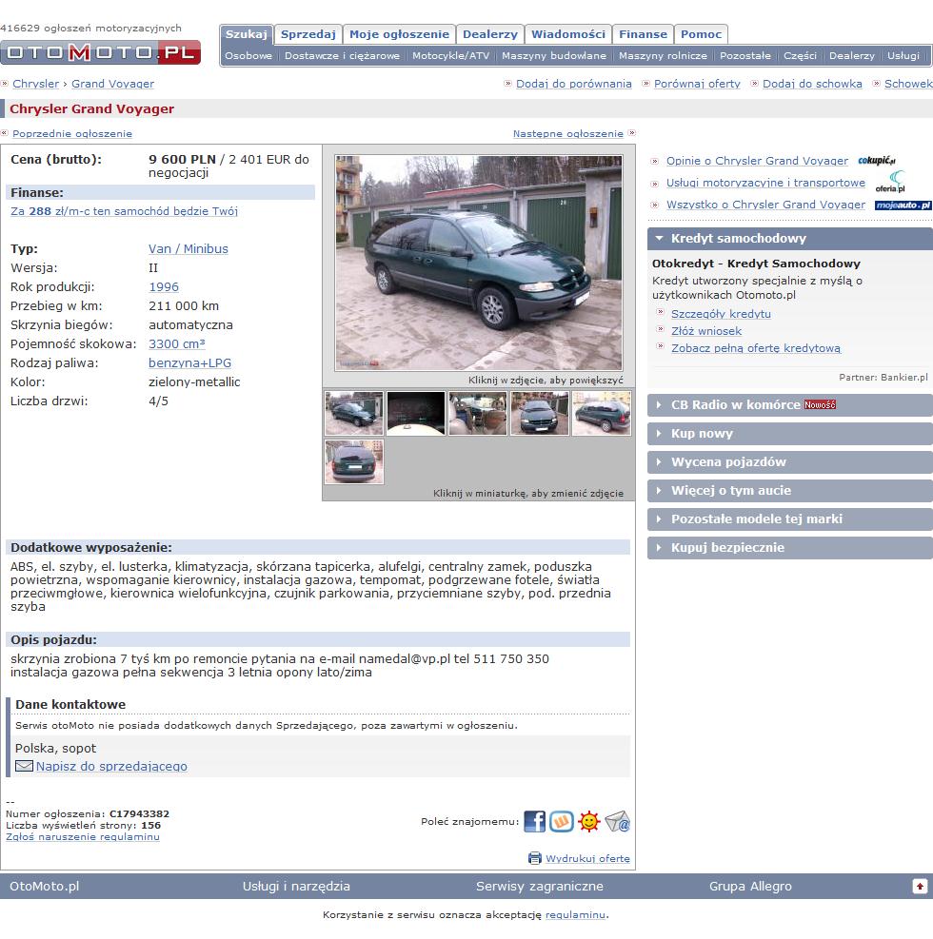The width and height of the screenshot is (933, 939).
Task: Open the 288 zł/m-c financing link
Action: tap(124, 211)
